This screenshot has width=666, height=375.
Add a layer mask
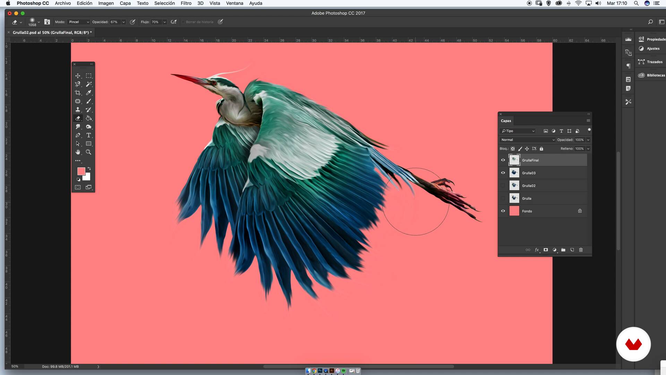[x=546, y=250]
